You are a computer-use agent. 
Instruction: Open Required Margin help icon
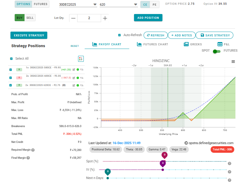click(x=33, y=150)
